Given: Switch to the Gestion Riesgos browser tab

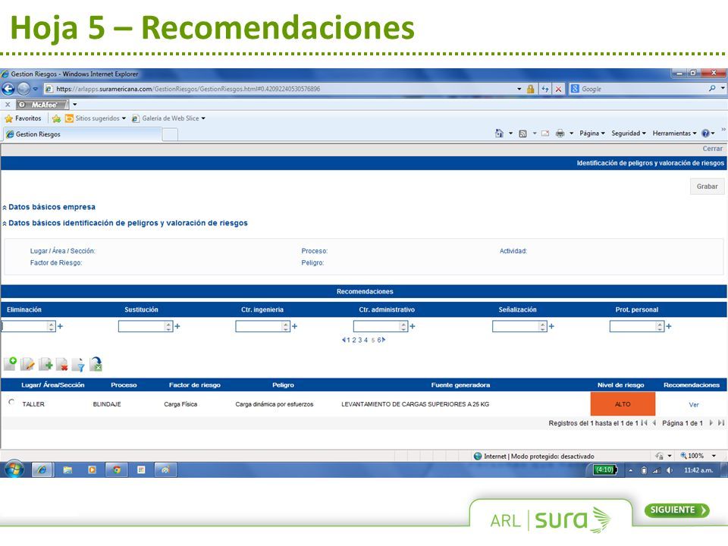Looking at the screenshot, I should click(82, 134).
